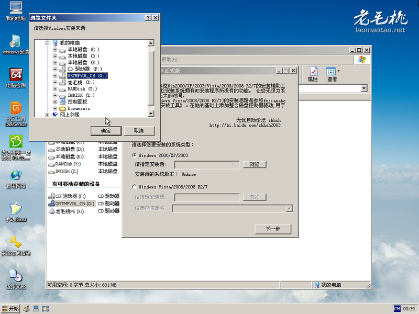Open the image name dropdown in installer
The height and width of the screenshot is (314, 419).
pos(289,208)
